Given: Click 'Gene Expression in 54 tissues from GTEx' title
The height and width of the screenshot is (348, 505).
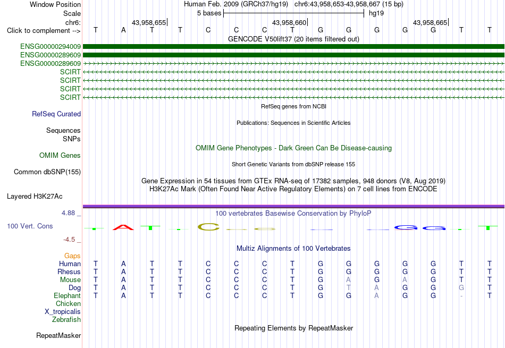Looking at the screenshot, I should (293, 181).
